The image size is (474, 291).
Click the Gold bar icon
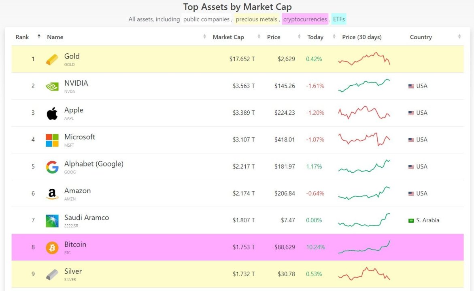pyautogui.click(x=52, y=59)
